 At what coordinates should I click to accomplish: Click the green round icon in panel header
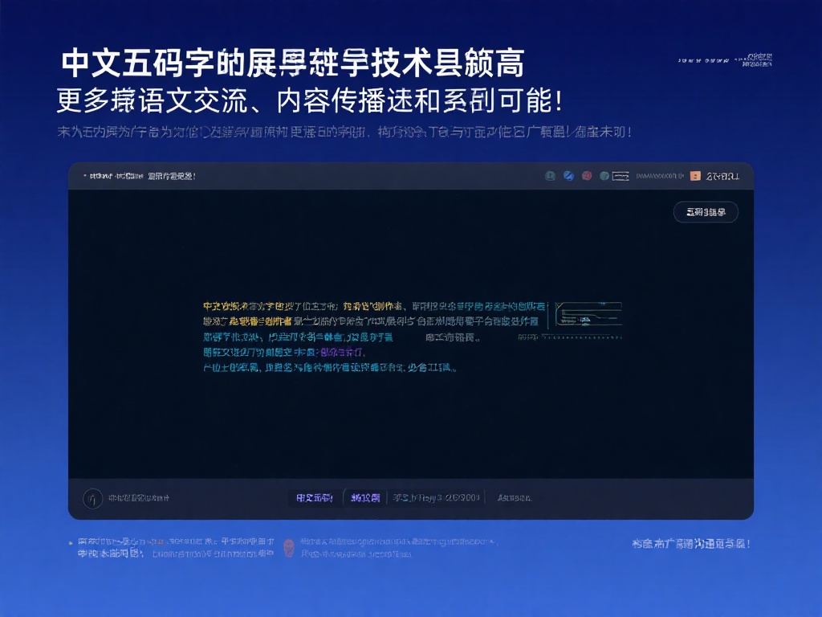604,176
